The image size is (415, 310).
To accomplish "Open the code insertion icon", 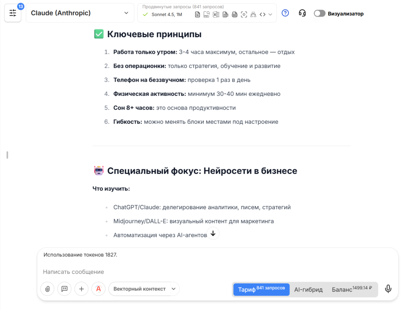I will [263, 14].
